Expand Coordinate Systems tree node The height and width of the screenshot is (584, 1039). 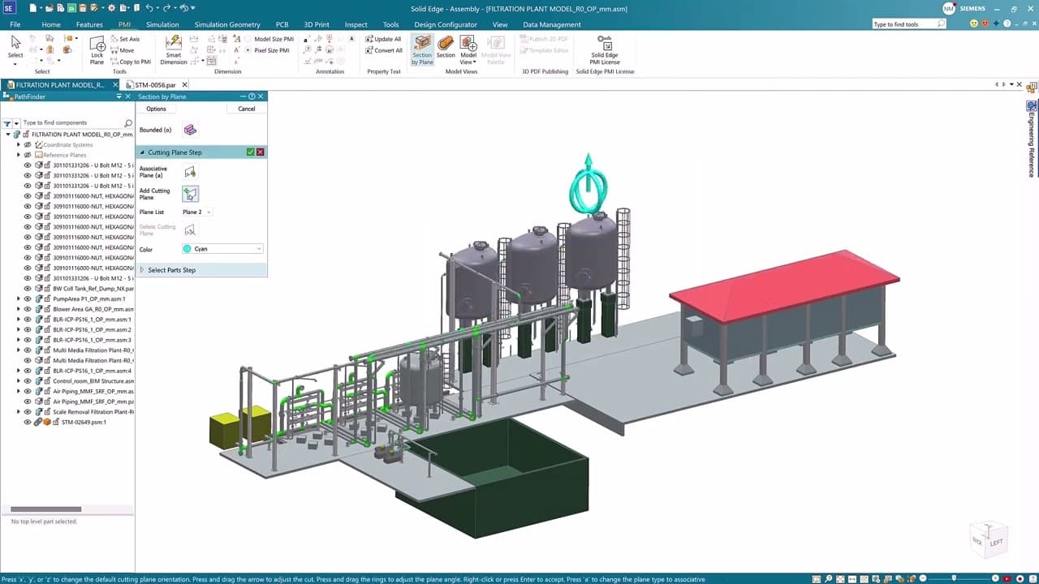pyautogui.click(x=19, y=144)
